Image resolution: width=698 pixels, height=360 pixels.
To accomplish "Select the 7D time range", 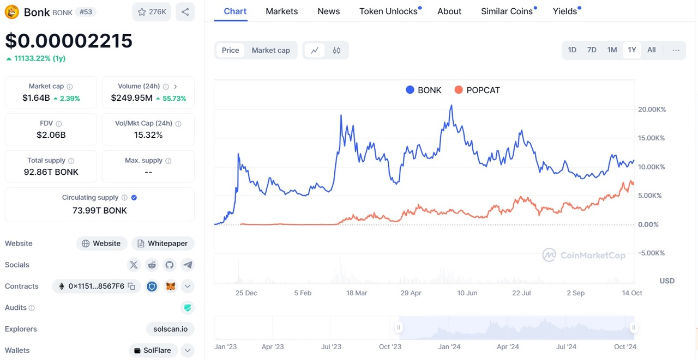I will (592, 50).
